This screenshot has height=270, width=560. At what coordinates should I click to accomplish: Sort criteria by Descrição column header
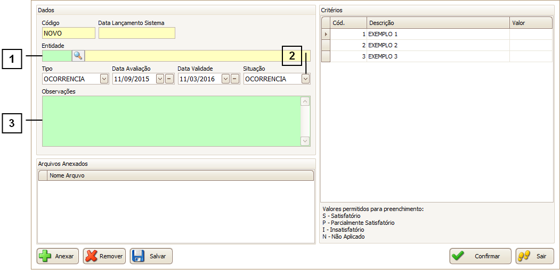coord(438,23)
